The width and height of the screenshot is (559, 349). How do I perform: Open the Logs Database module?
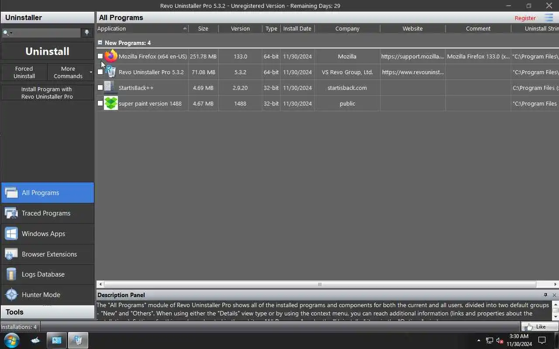[x=47, y=274]
